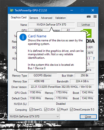The height and width of the screenshot is (130, 104).
Task: Click the GPU Clock field 1190 MHz
Action: tap(35, 92)
